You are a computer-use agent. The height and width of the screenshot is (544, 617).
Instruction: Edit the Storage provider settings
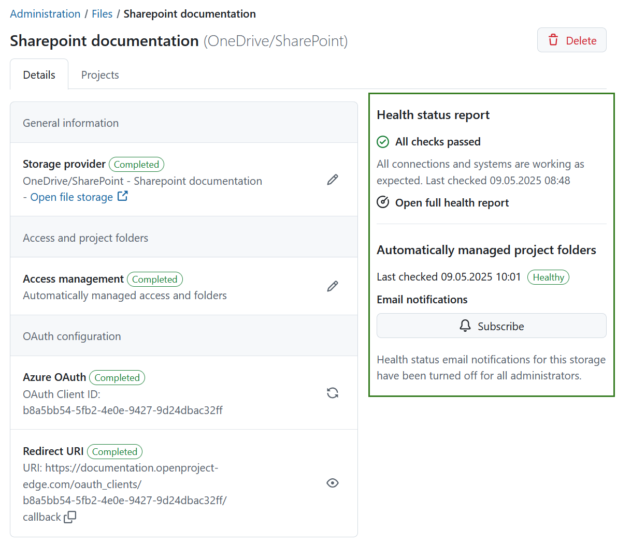[332, 180]
